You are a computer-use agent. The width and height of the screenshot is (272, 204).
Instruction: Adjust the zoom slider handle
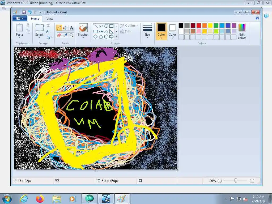click(236, 181)
